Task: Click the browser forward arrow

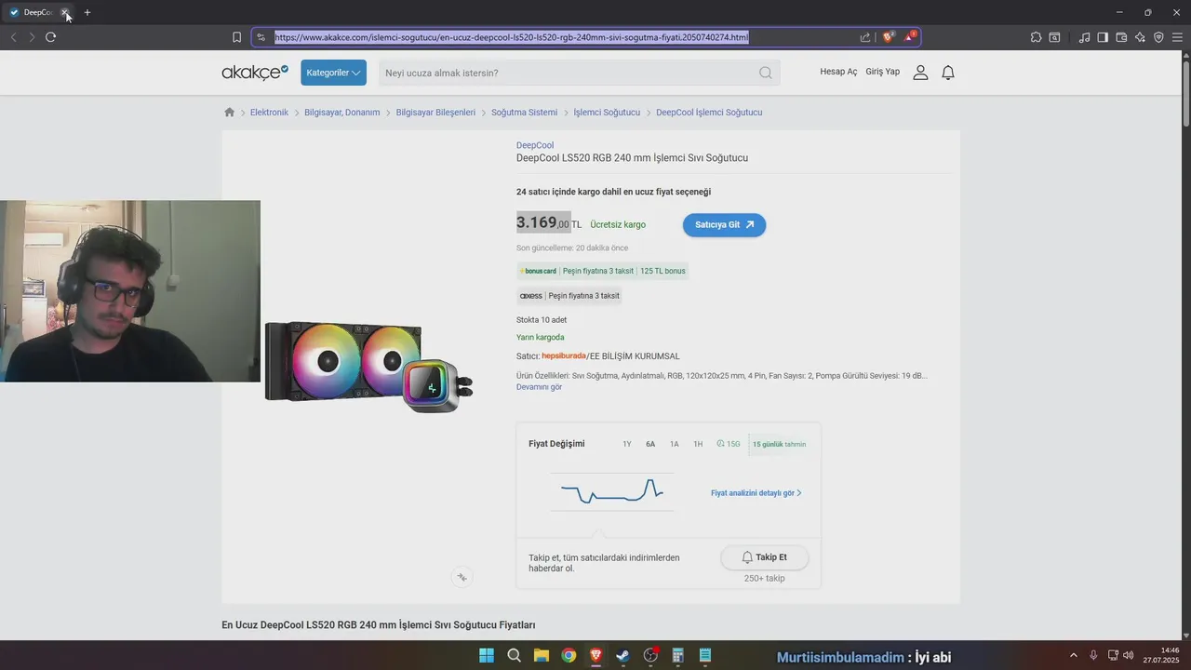Action: 32,37
